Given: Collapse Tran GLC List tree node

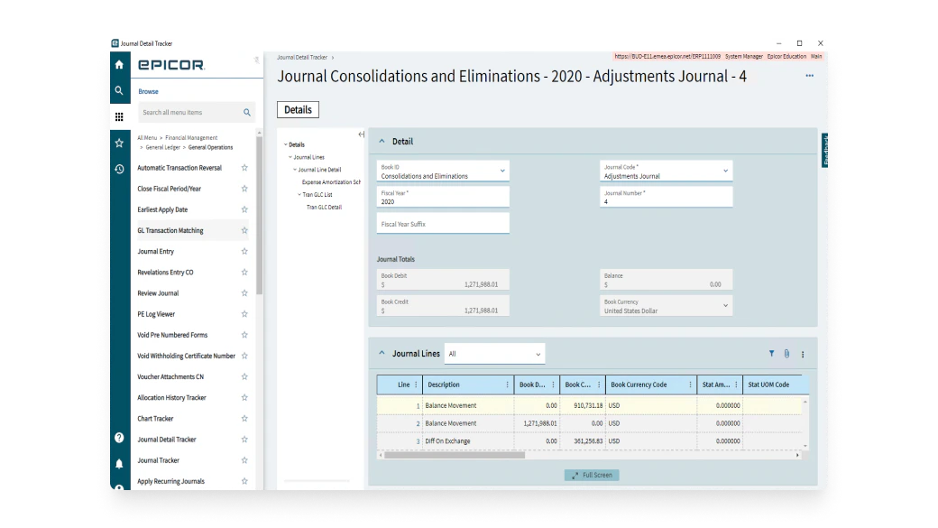Looking at the screenshot, I should pos(299,195).
